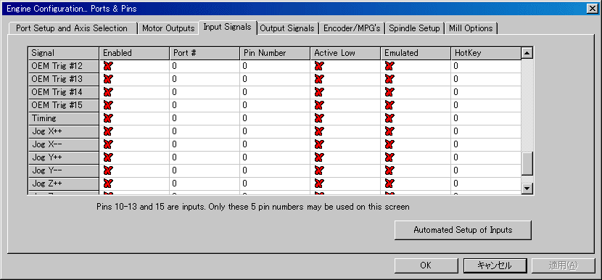Image resolution: width=602 pixels, height=280 pixels.
Task: Toggle Emulated for Jog Y--
Action: tap(389, 170)
